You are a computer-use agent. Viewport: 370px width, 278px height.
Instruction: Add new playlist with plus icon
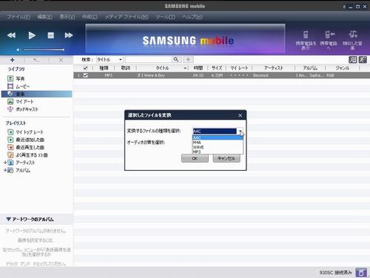point(13,60)
